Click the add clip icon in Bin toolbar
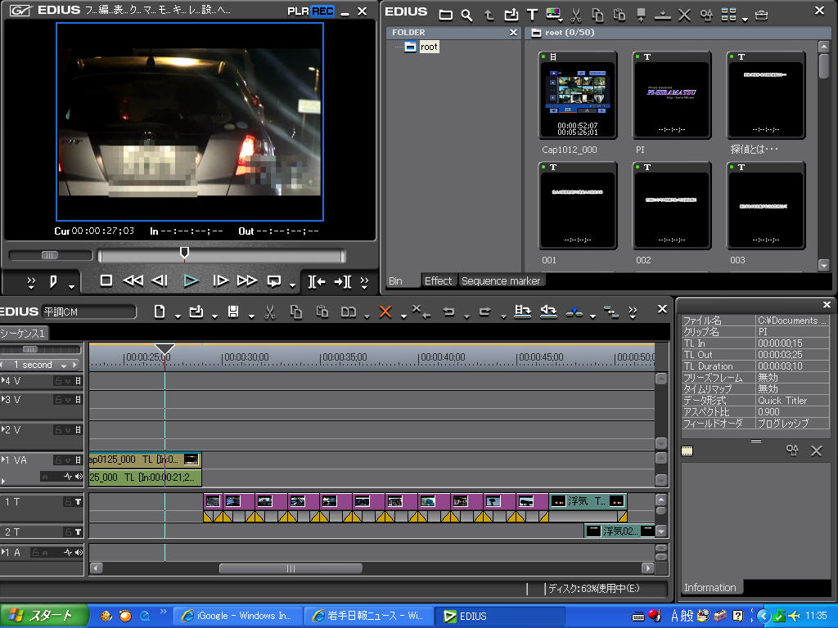Screen dimensions: 838x628 coord(511,15)
